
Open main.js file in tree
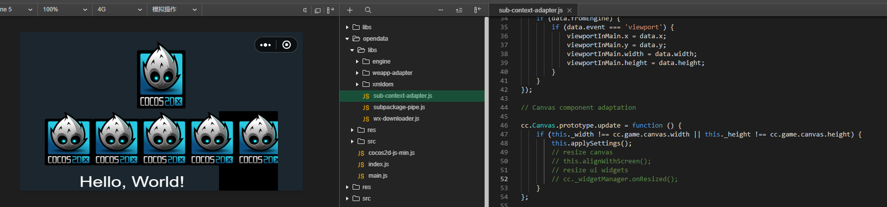tap(378, 176)
